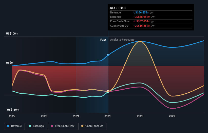Viewport: 208px width, 133px height.
Task: Click the Earnings row label in tooltip
Action: pyautogui.click(x=116, y=17)
